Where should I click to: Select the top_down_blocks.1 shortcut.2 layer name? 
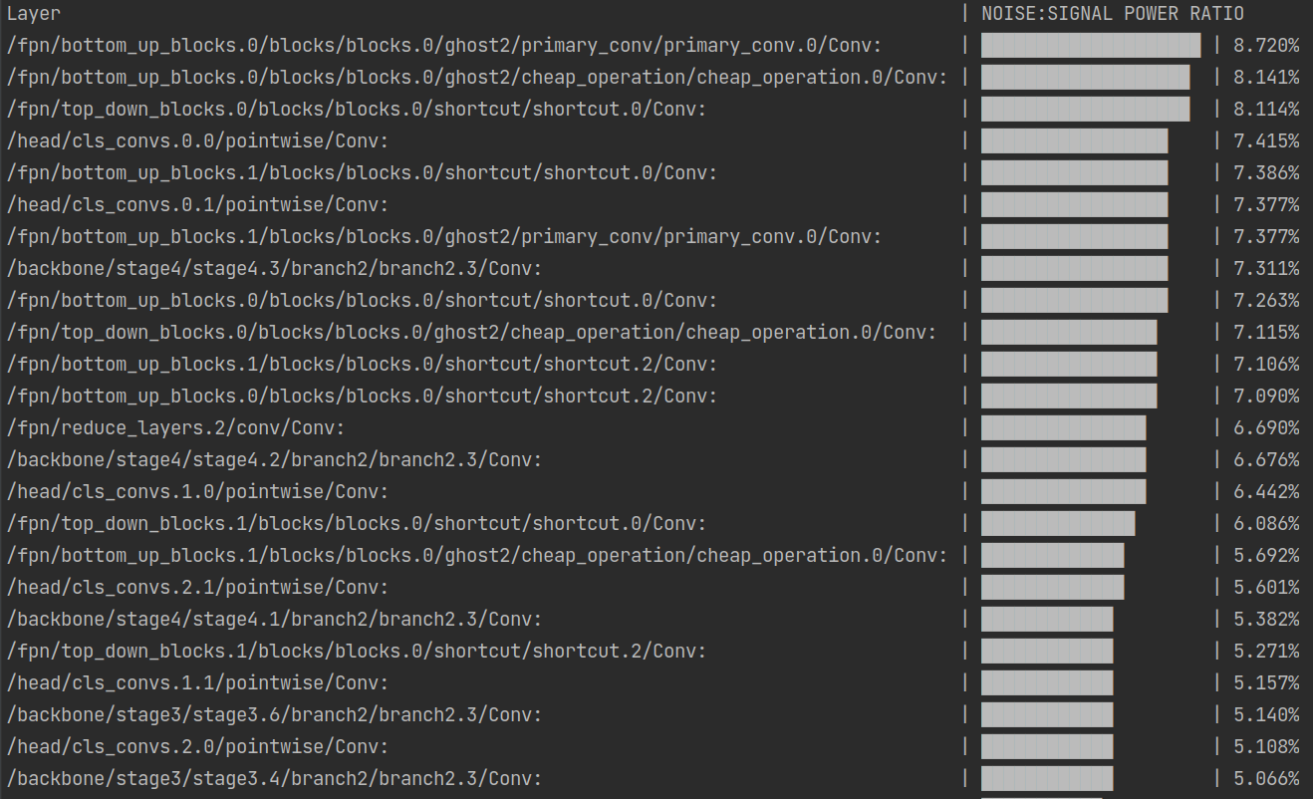tap(357, 652)
